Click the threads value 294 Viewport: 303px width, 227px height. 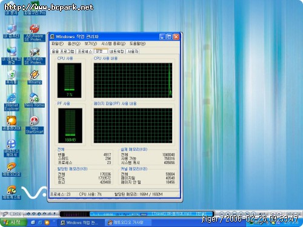point(108,159)
